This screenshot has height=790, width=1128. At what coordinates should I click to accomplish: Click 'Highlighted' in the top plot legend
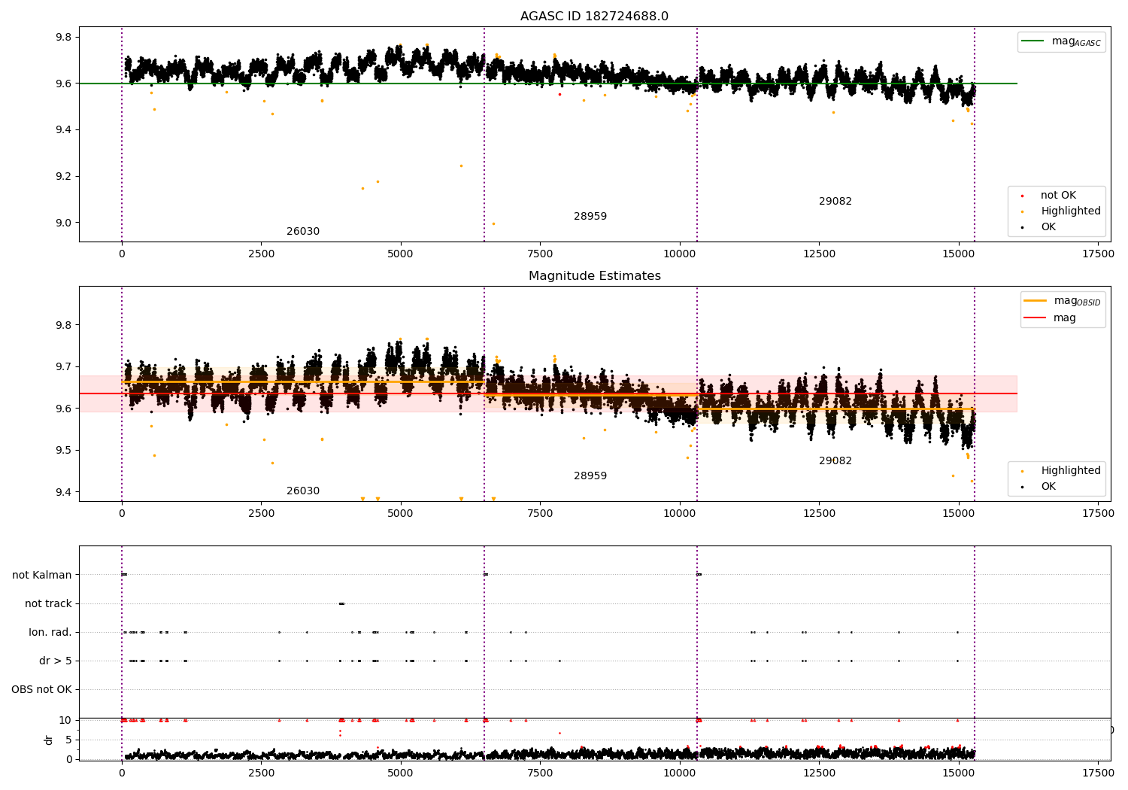[1071, 211]
